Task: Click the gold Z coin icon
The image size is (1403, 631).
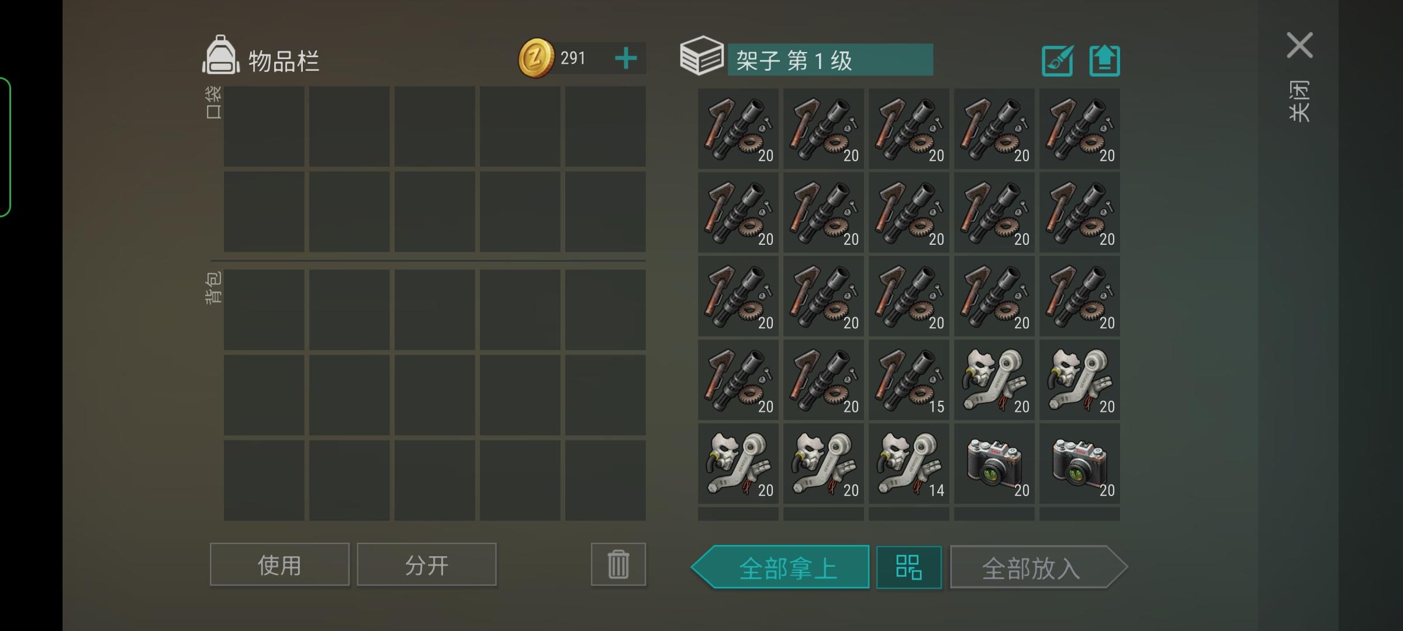Action: pyautogui.click(x=535, y=58)
